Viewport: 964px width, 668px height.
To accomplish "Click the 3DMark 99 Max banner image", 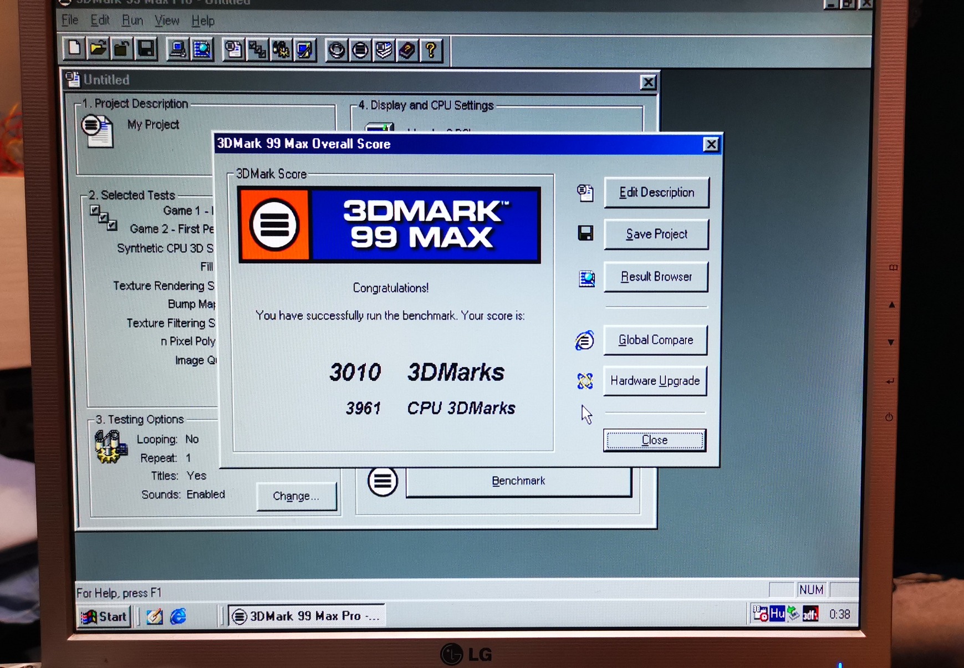I will tap(389, 225).
